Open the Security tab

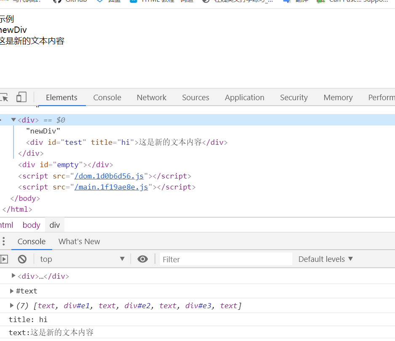point(294,98)
